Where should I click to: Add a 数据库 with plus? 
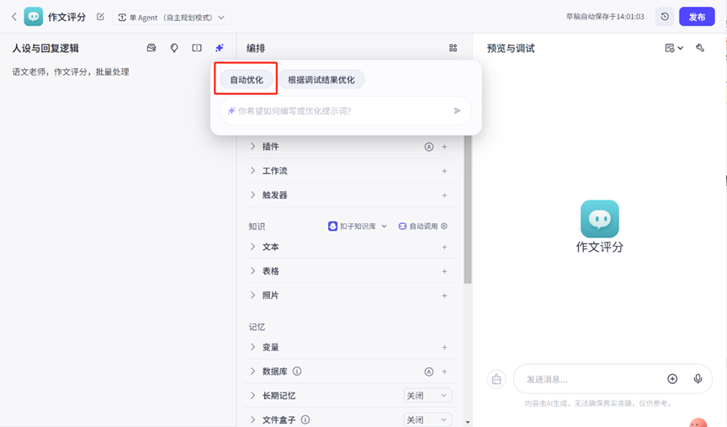click(x=444, y=371)
